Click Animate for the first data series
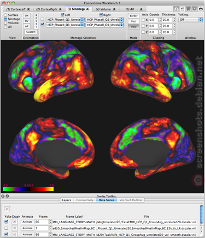 coord(27,222)
